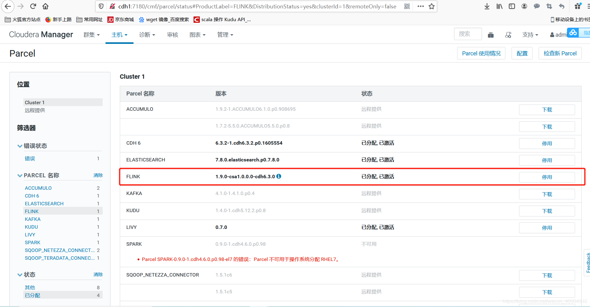Click the Parcel 使用情况 button

pos(481,53)
